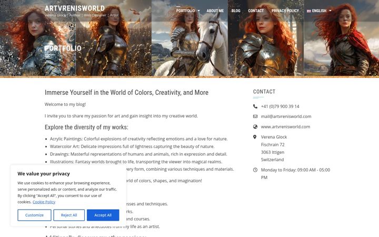The image size is (379, 237).
Task: Click the red-caped woman header image
Action: click(341, 38)
